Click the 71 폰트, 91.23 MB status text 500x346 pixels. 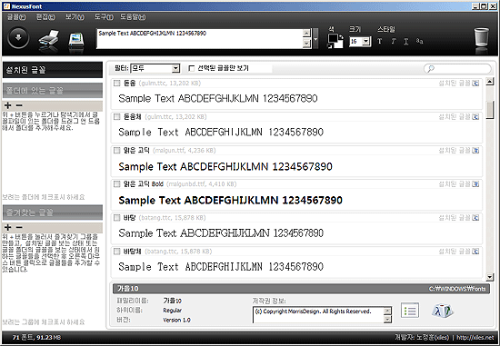click(36, 338)
